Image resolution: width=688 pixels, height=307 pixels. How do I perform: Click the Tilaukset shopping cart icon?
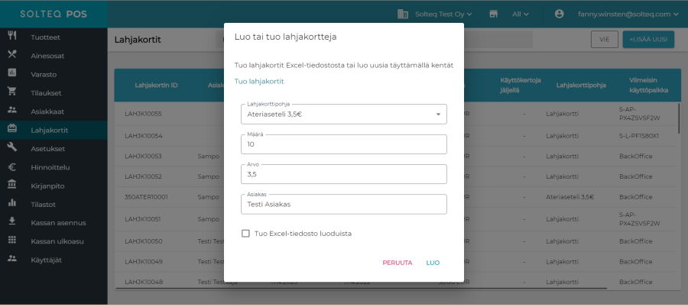click(x=12, y=92)
